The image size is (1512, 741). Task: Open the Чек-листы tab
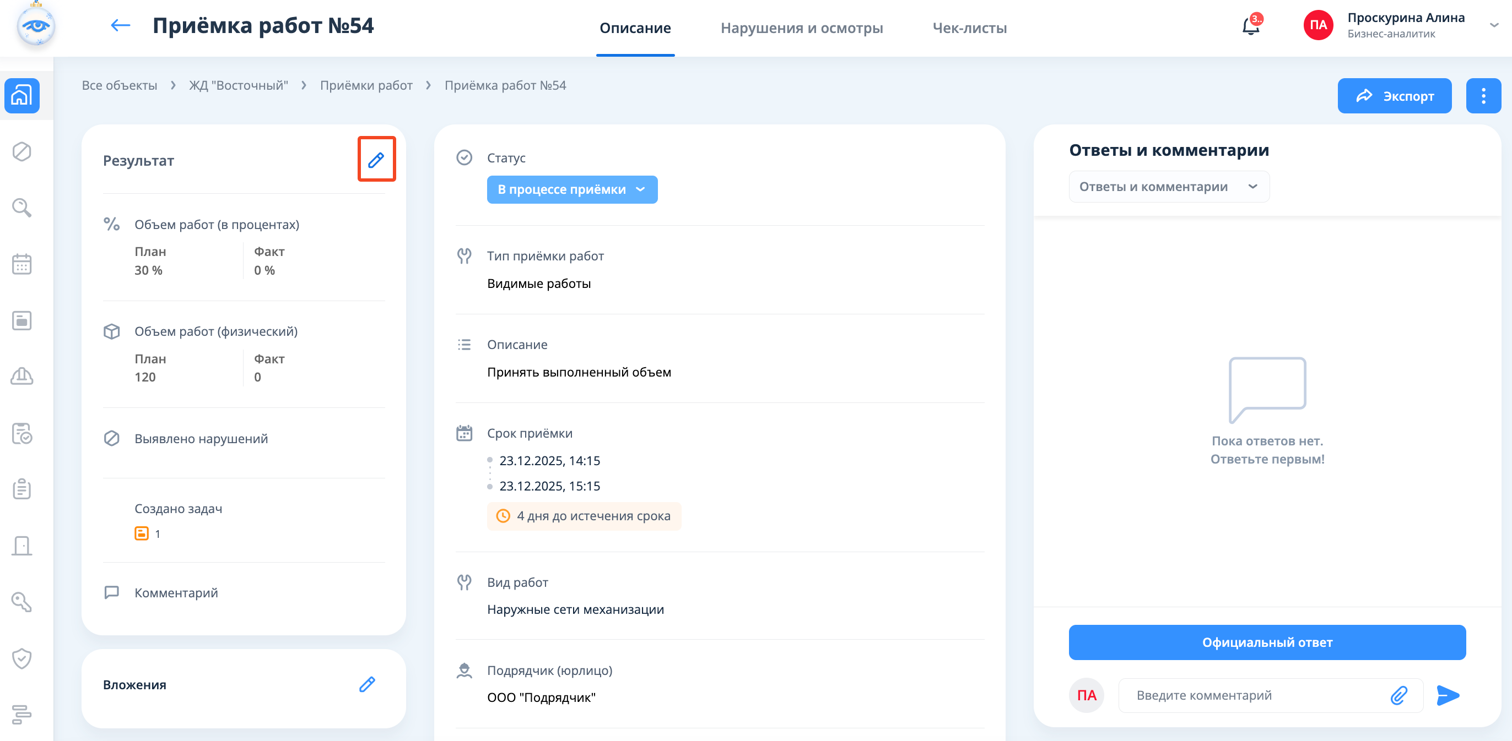click(969, 28)
